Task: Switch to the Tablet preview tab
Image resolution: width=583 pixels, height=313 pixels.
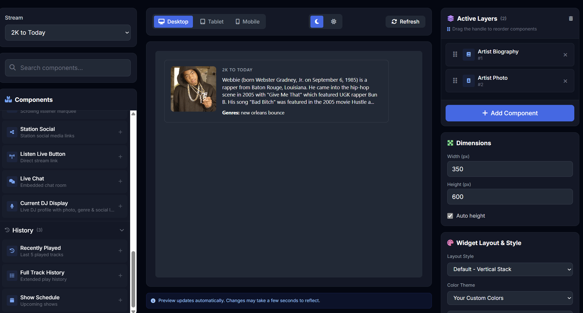Action: (x=212, y=22)
